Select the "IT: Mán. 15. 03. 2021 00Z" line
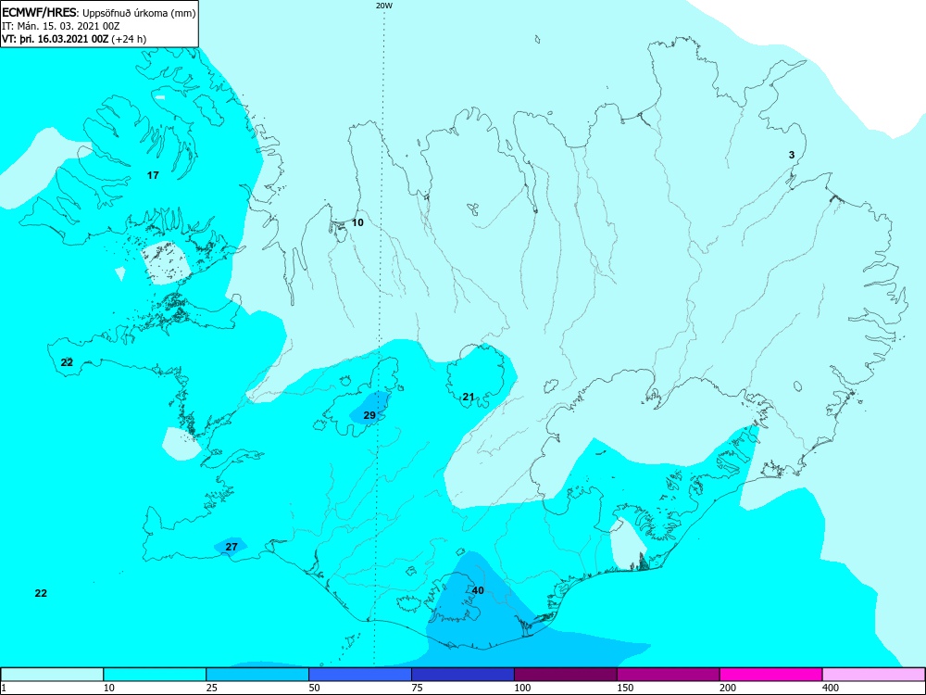The height and width of the screenshot is (695, 926). coord(61,26)
